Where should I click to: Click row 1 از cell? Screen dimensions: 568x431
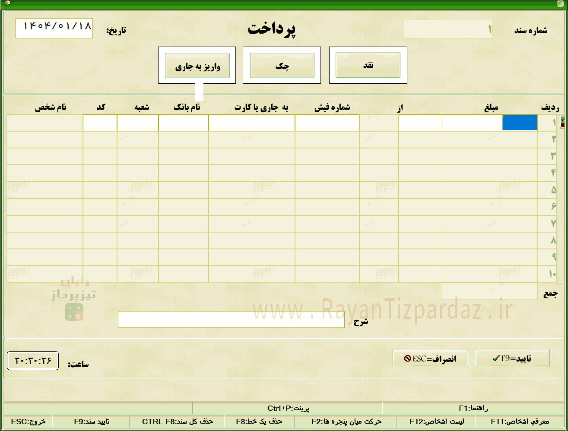click(420, 123)
